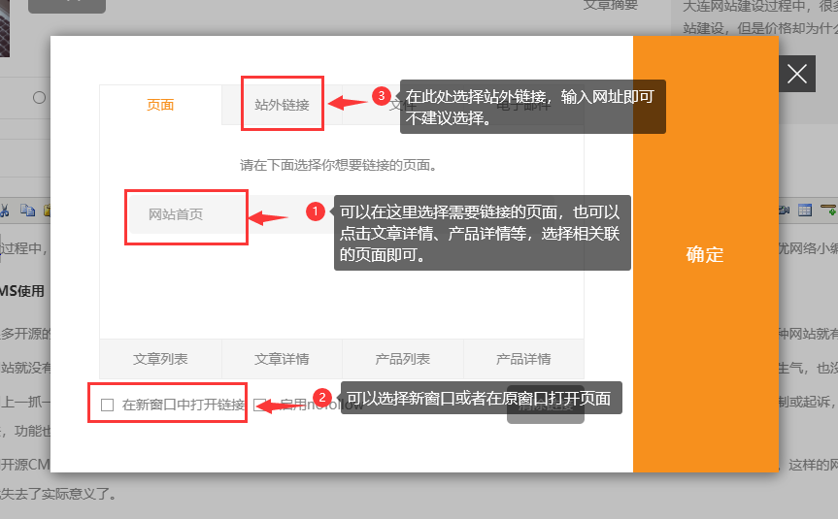Confirm the link with the orange 确定 button

pyautogui.click(x=706, y=254)
